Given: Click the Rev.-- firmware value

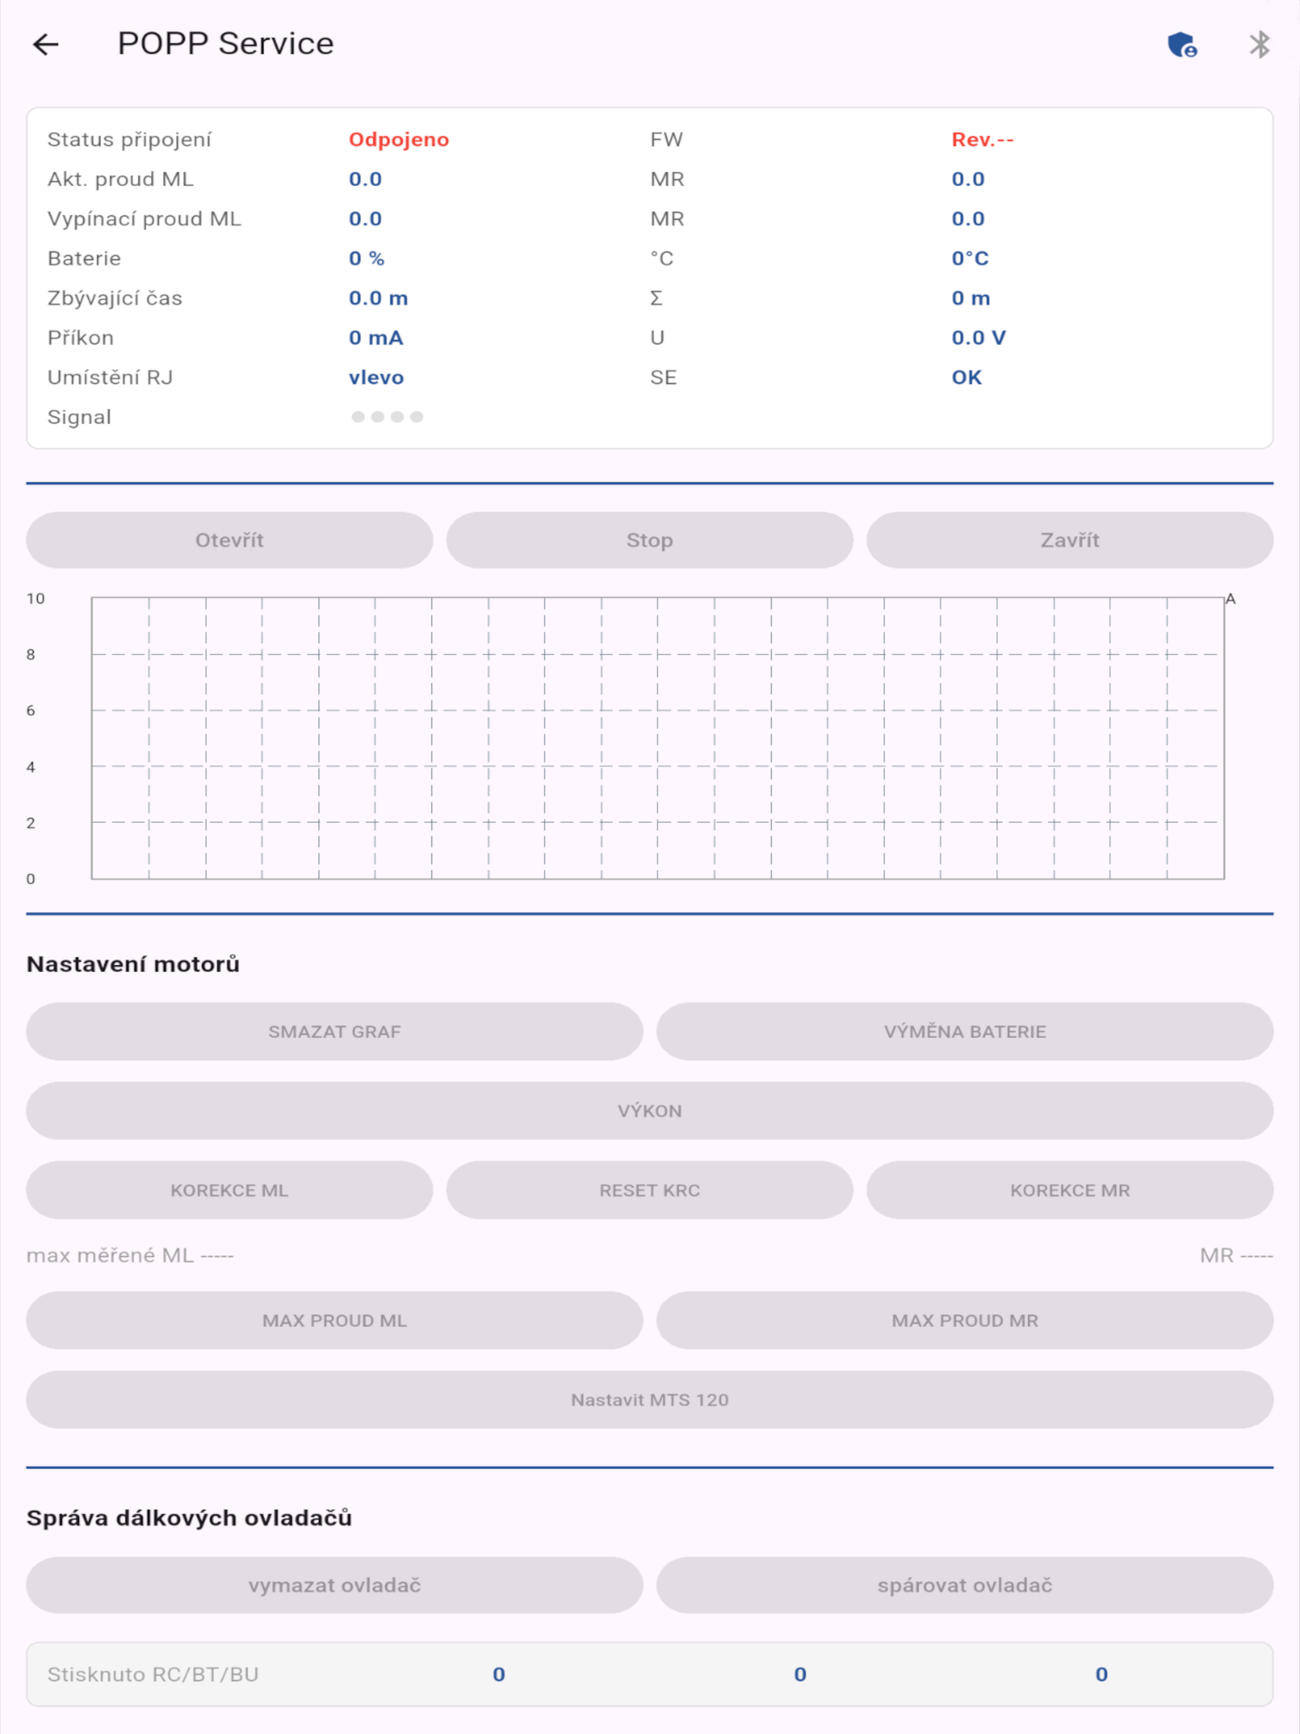Looking at the screenshot, I should click(983, 139).
